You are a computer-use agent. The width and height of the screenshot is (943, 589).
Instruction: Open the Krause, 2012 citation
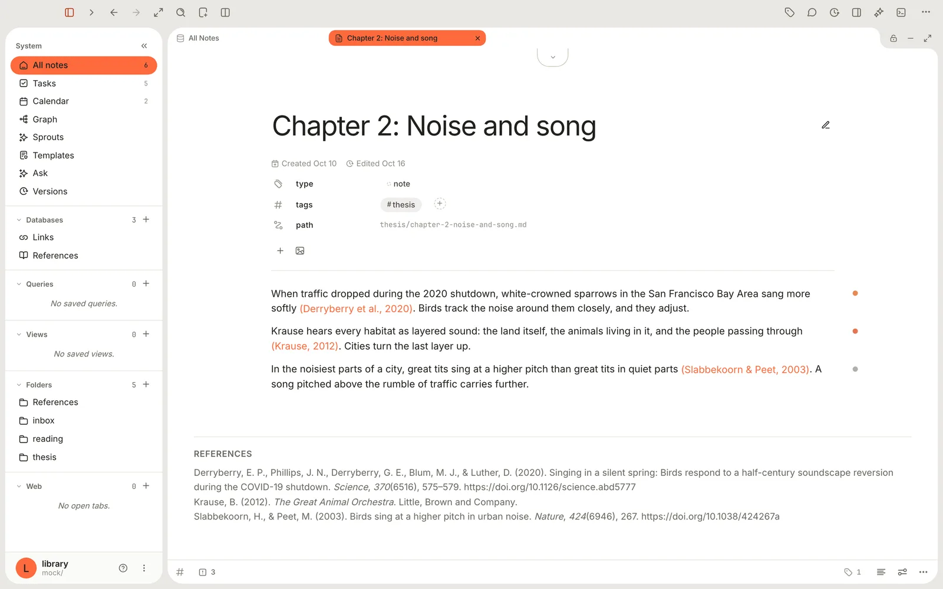[305, 346]
